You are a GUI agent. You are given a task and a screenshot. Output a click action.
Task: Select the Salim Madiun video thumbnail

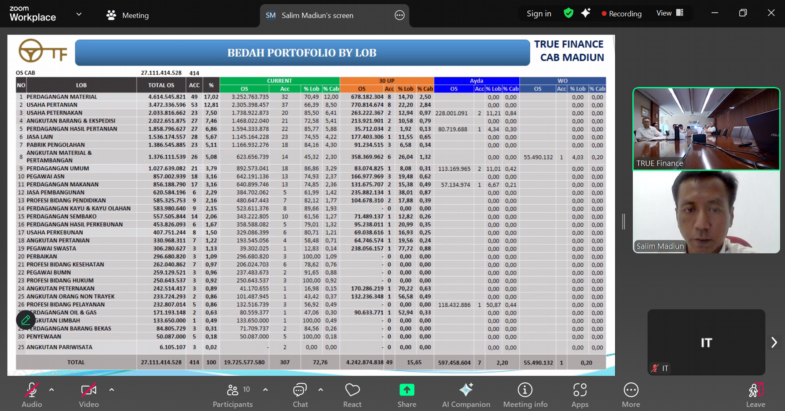click(x=706, y=212)
